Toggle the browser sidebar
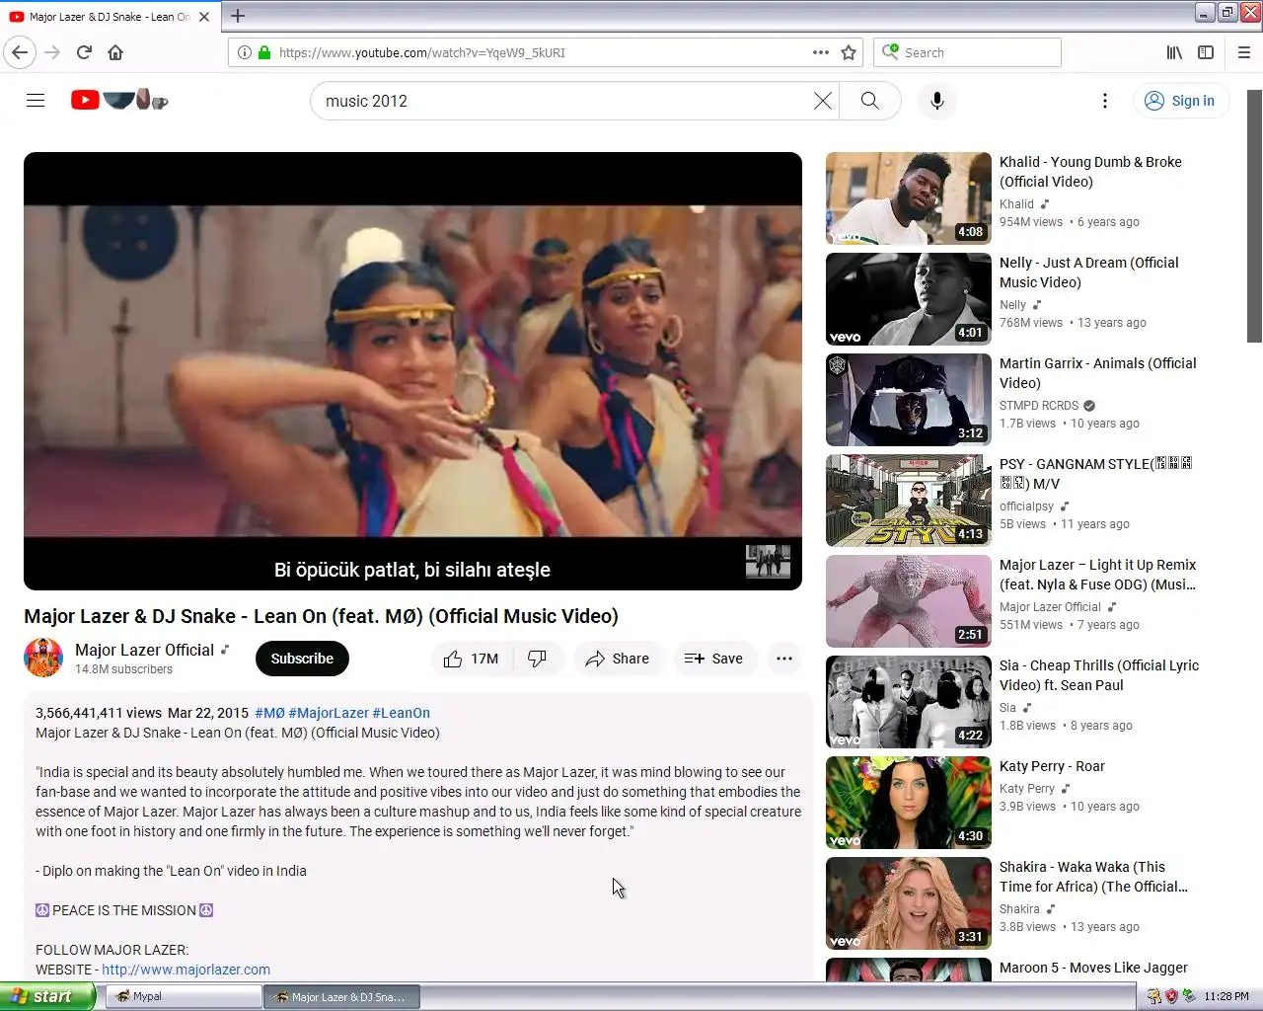 click(1206, 52)
